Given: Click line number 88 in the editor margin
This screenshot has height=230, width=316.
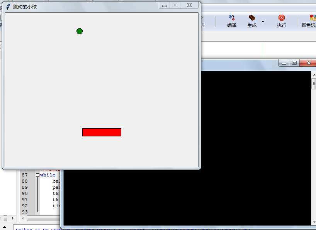Looking at the screenshot, I should pos(25,181).
